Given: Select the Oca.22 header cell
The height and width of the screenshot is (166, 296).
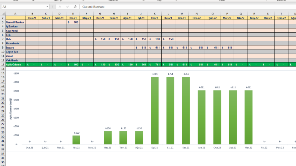Looking at the screenshot, I should (x=197, y=18).
